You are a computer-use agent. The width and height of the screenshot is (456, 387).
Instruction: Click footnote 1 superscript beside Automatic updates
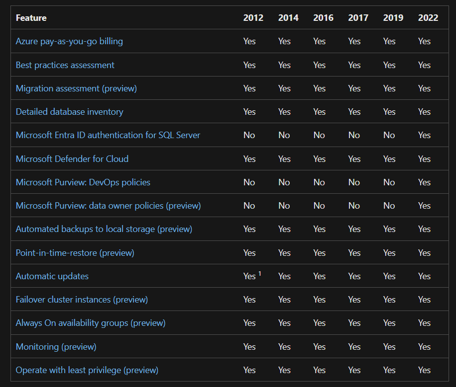pyautogui.click(x=260, y=273)
